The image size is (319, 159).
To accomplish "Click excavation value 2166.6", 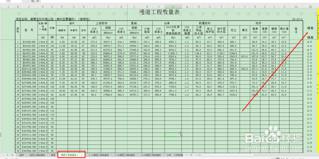I will click(233, 53).
